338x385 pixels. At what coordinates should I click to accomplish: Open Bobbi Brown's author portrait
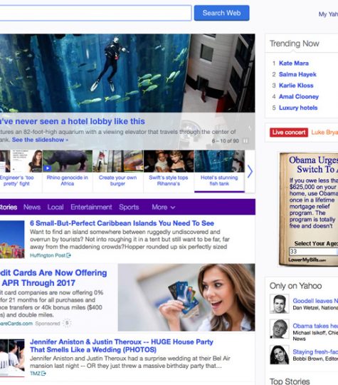tap(279, 354)
